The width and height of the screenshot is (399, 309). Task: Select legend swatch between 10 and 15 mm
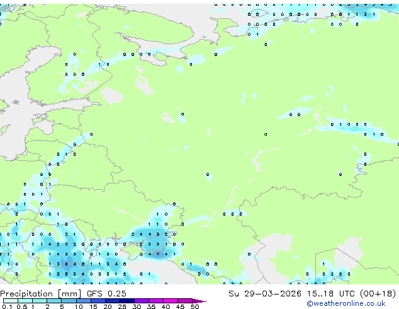(x=84, y=301)
